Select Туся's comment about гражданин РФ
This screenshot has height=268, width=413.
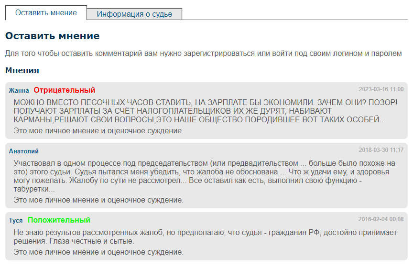click(x=205, y=236)
